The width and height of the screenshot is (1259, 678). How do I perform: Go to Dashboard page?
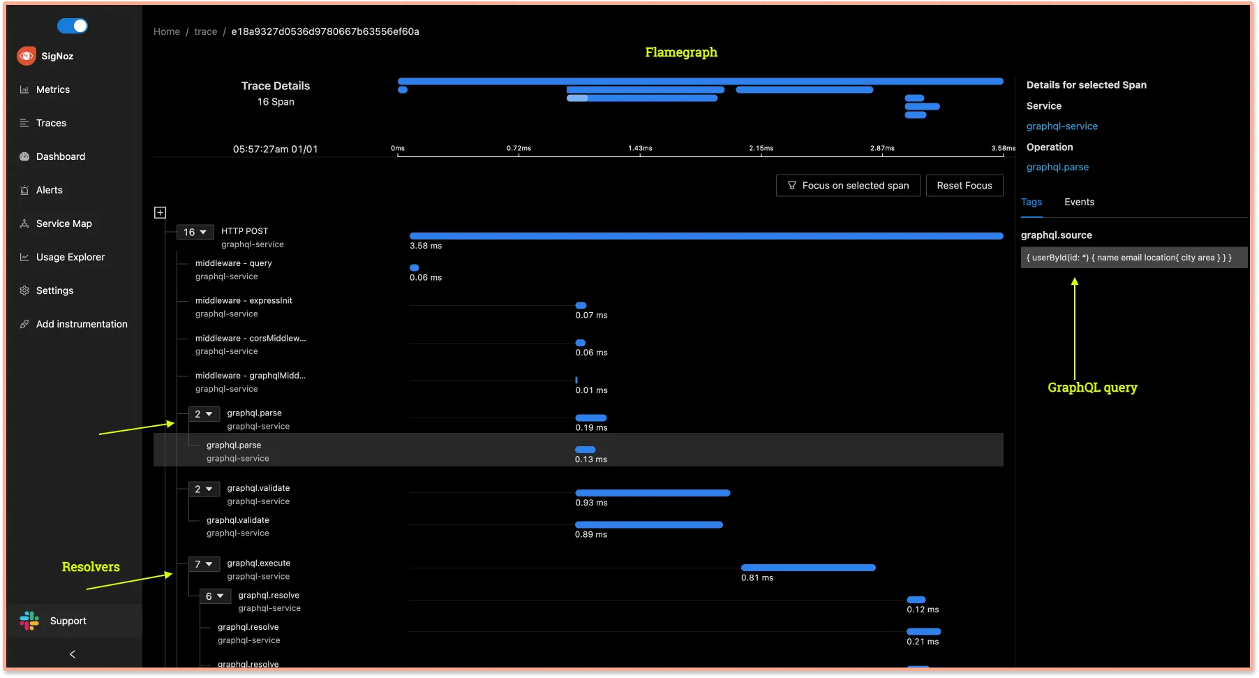click(x=61, y=156)
